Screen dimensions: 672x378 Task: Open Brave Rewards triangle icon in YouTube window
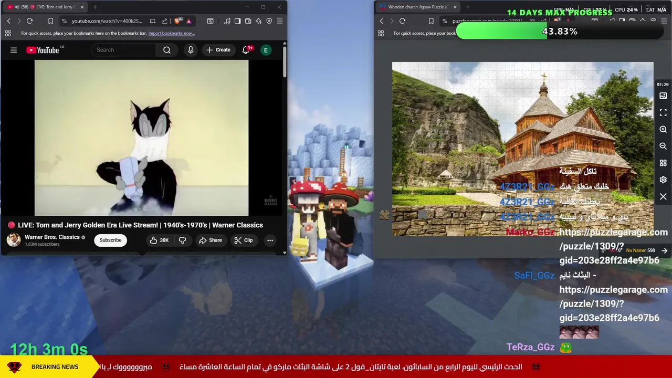(188, 21)
